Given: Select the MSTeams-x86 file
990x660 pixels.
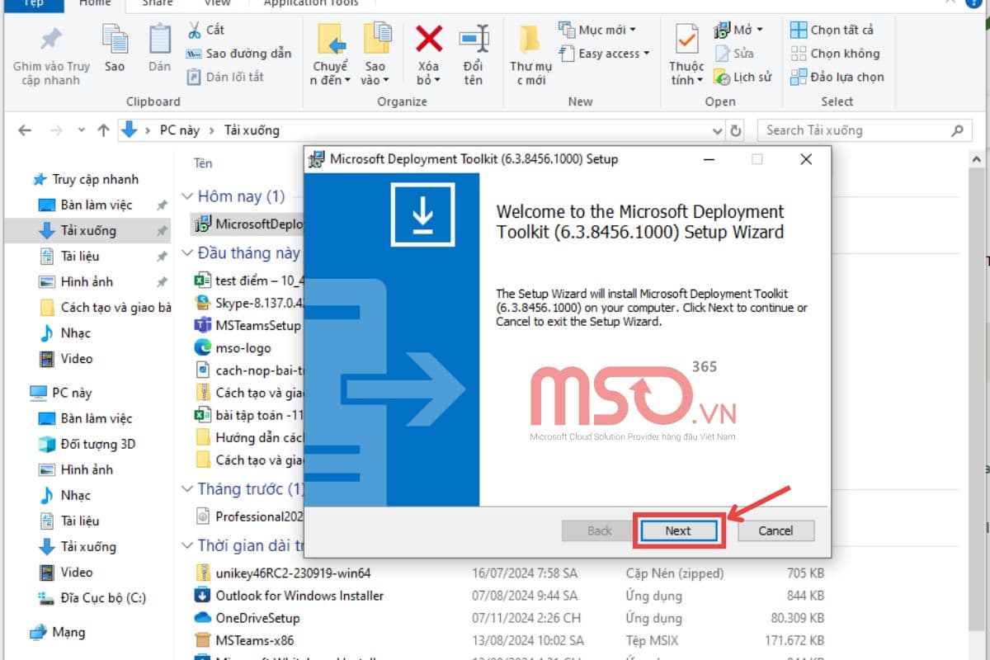Looking at the screenshot, I should (x=244, y=640).
